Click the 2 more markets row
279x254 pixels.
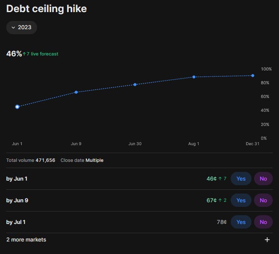tap(139, 240)
